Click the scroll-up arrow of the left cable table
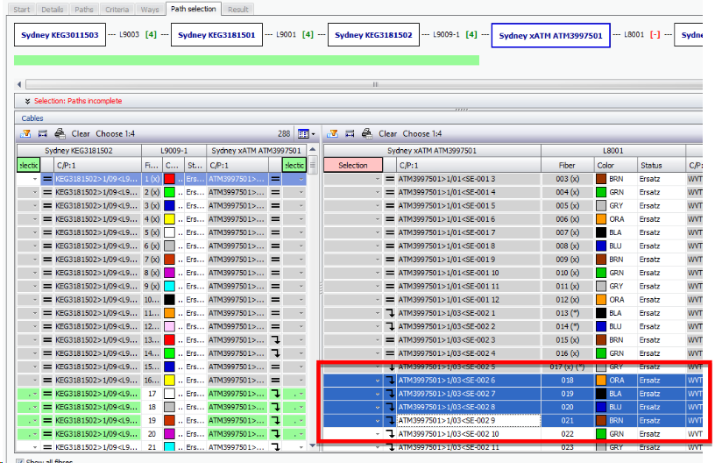This screenshot has height=463, width=715. [x=312, y=150]
